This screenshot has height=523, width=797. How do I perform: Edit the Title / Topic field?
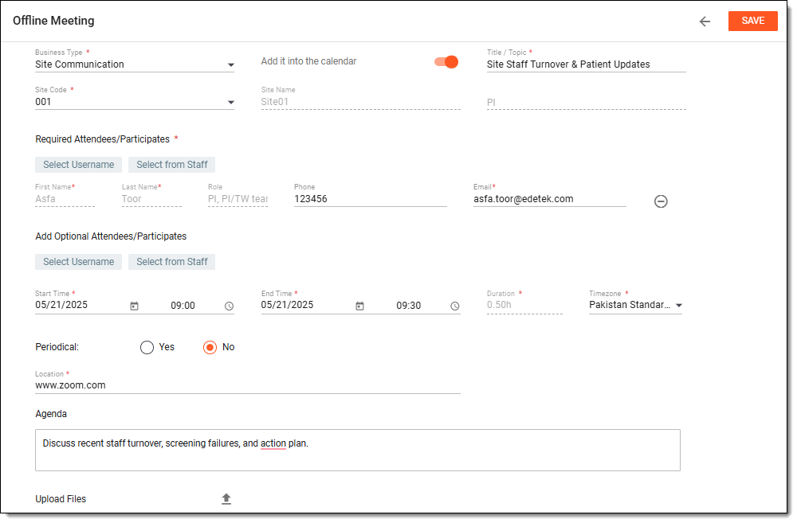(x=586, y=64)
